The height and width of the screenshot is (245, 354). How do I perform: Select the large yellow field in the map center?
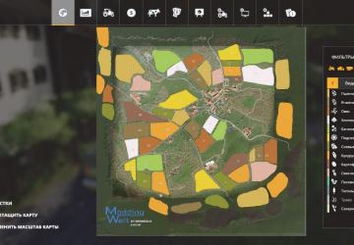click(178, 100)
